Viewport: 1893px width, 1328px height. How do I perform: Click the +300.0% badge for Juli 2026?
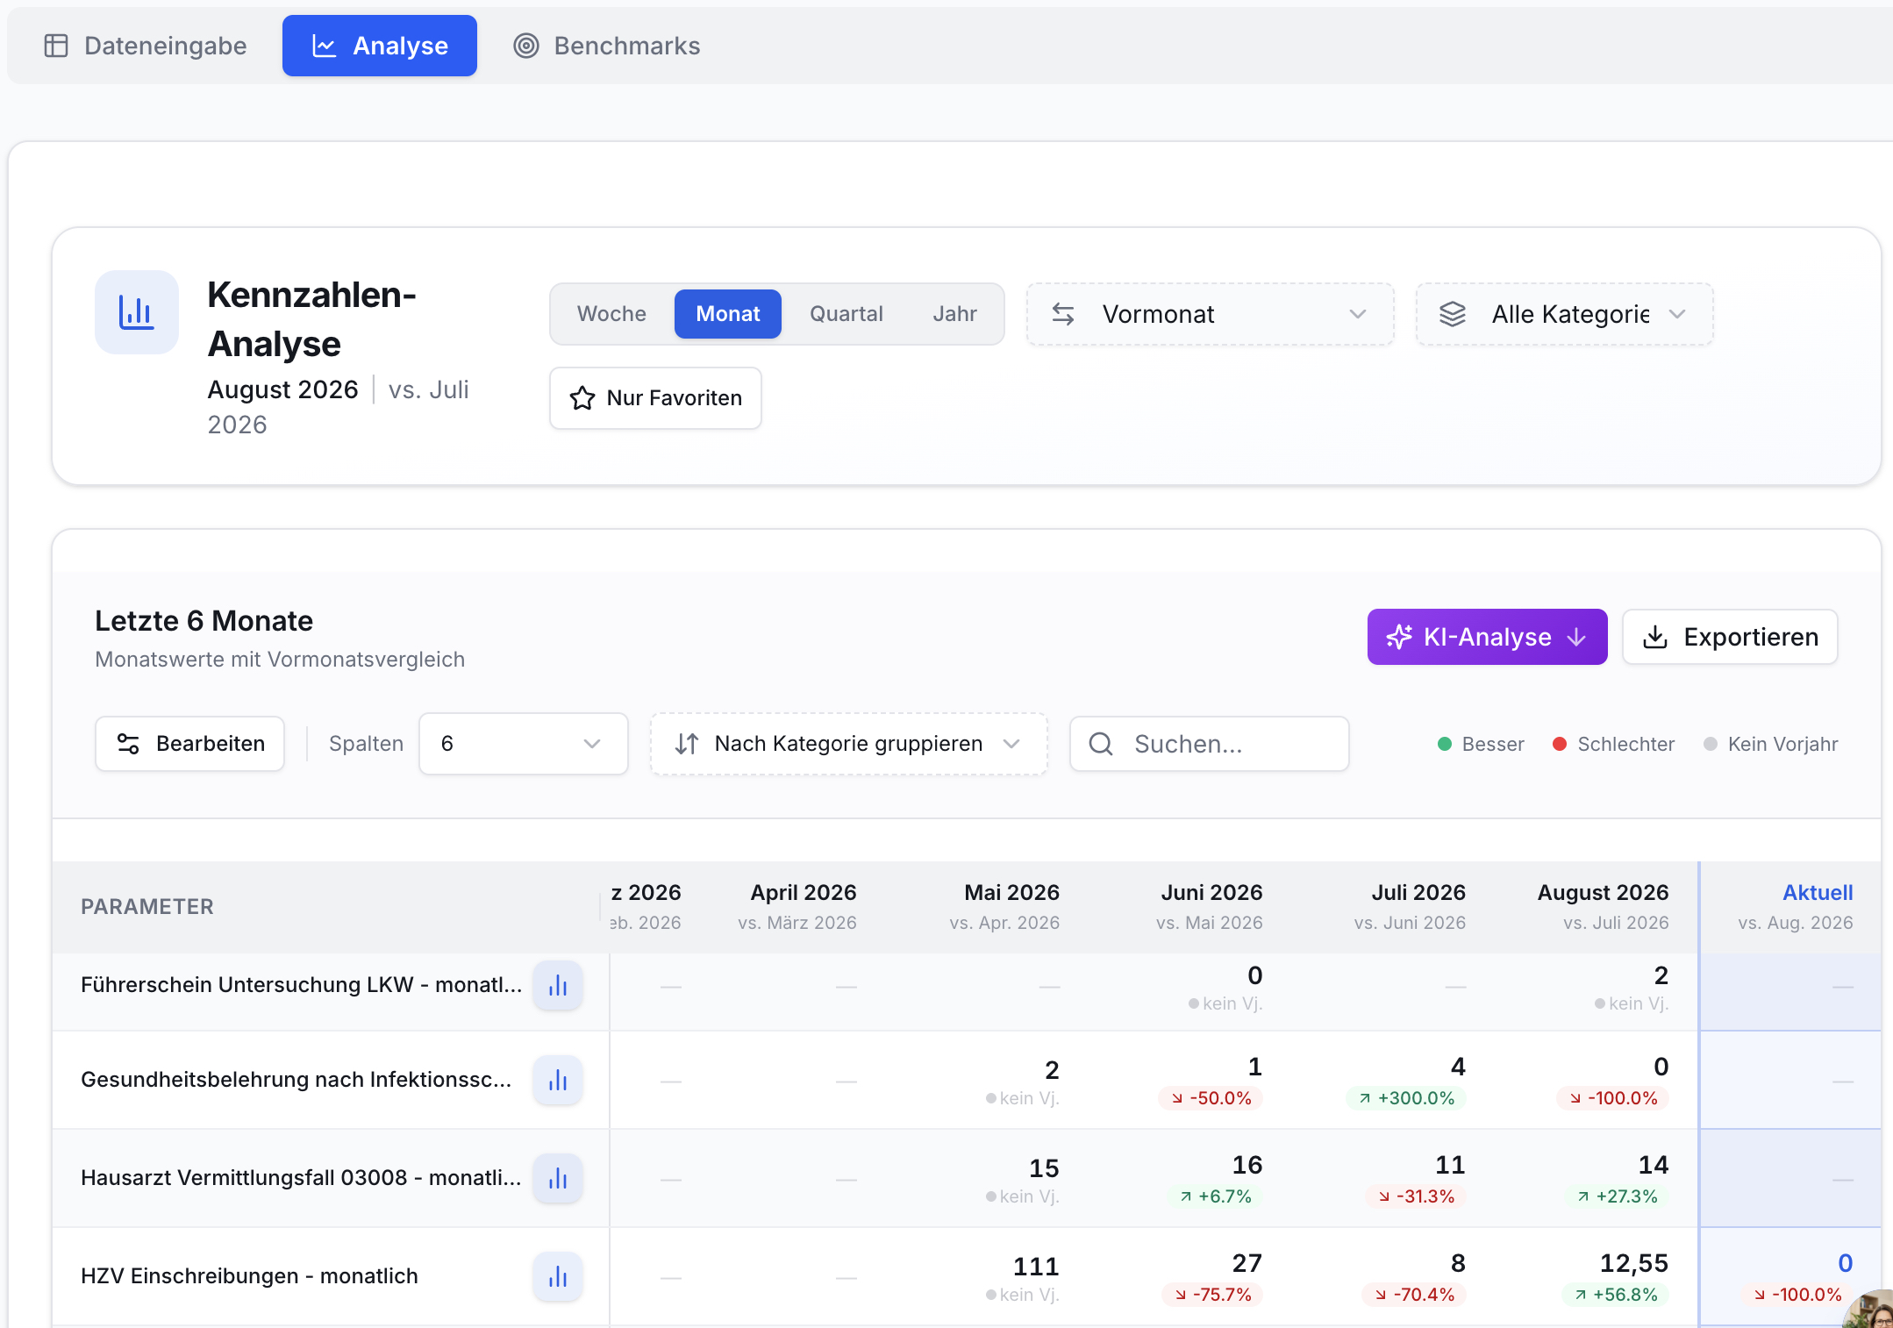coord(1407,1098)
